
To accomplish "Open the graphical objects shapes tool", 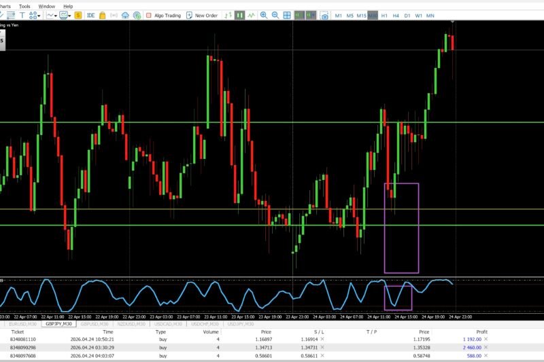I will [x=33, y=15].
